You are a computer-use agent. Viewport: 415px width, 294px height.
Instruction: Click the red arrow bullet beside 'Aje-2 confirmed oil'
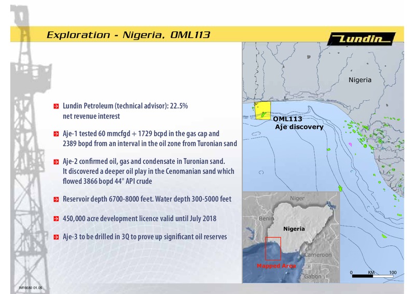(56, 162)
